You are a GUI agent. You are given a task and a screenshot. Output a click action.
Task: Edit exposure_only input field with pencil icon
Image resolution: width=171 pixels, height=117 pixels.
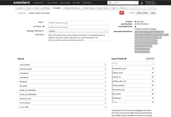pyautogui.click(x=152, y=90)
